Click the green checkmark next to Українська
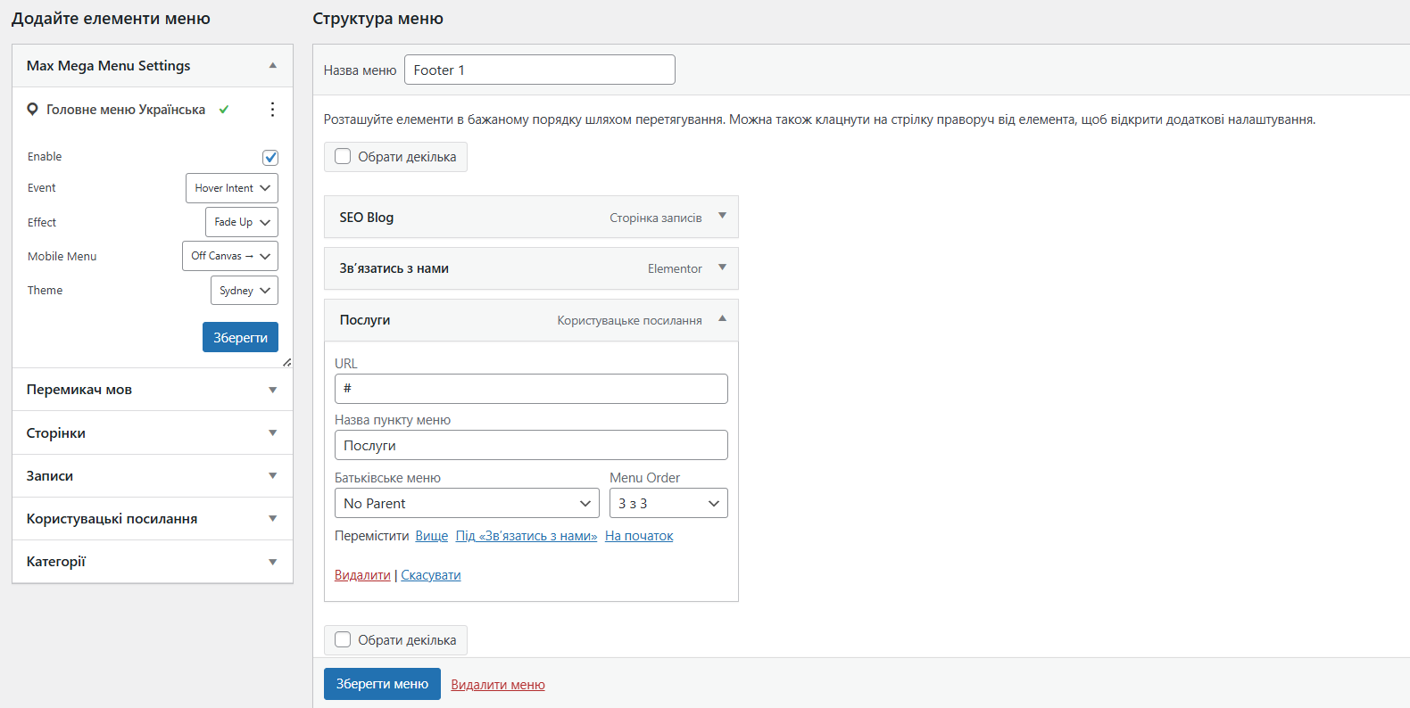The image size is (1410, 708). coord(224,110)
